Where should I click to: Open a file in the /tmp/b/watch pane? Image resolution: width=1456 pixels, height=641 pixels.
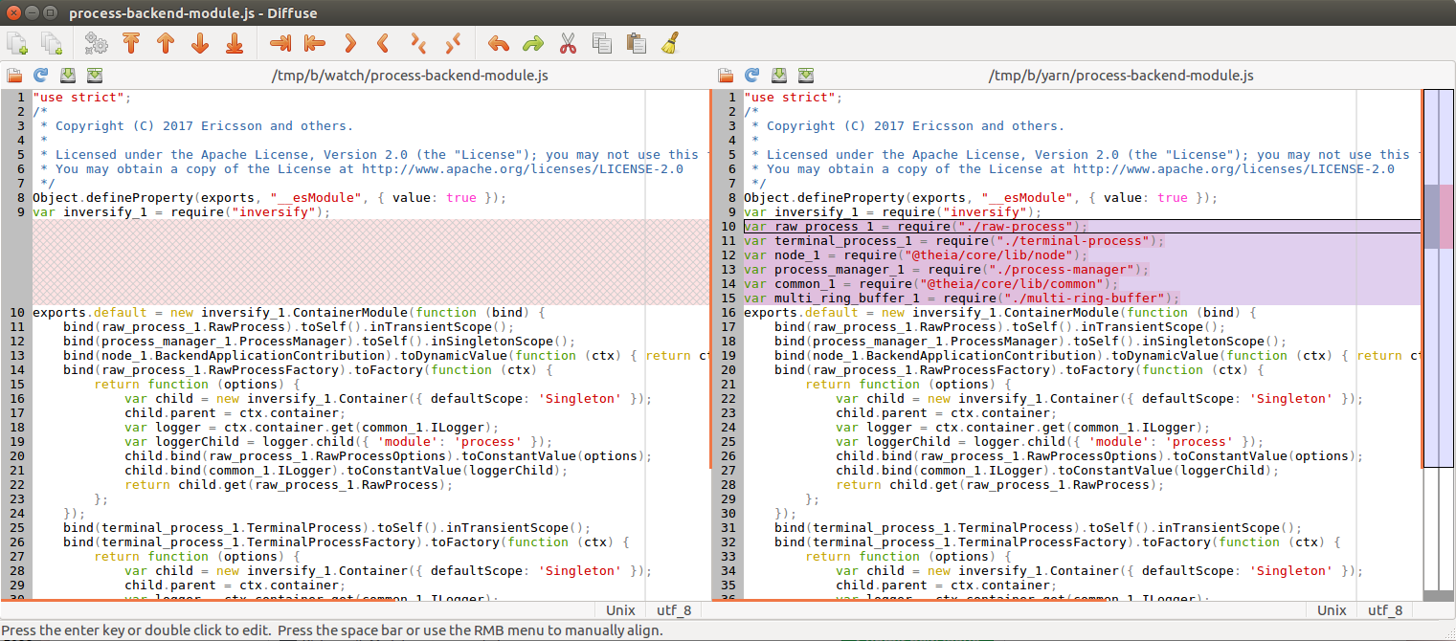pos(14,75)
